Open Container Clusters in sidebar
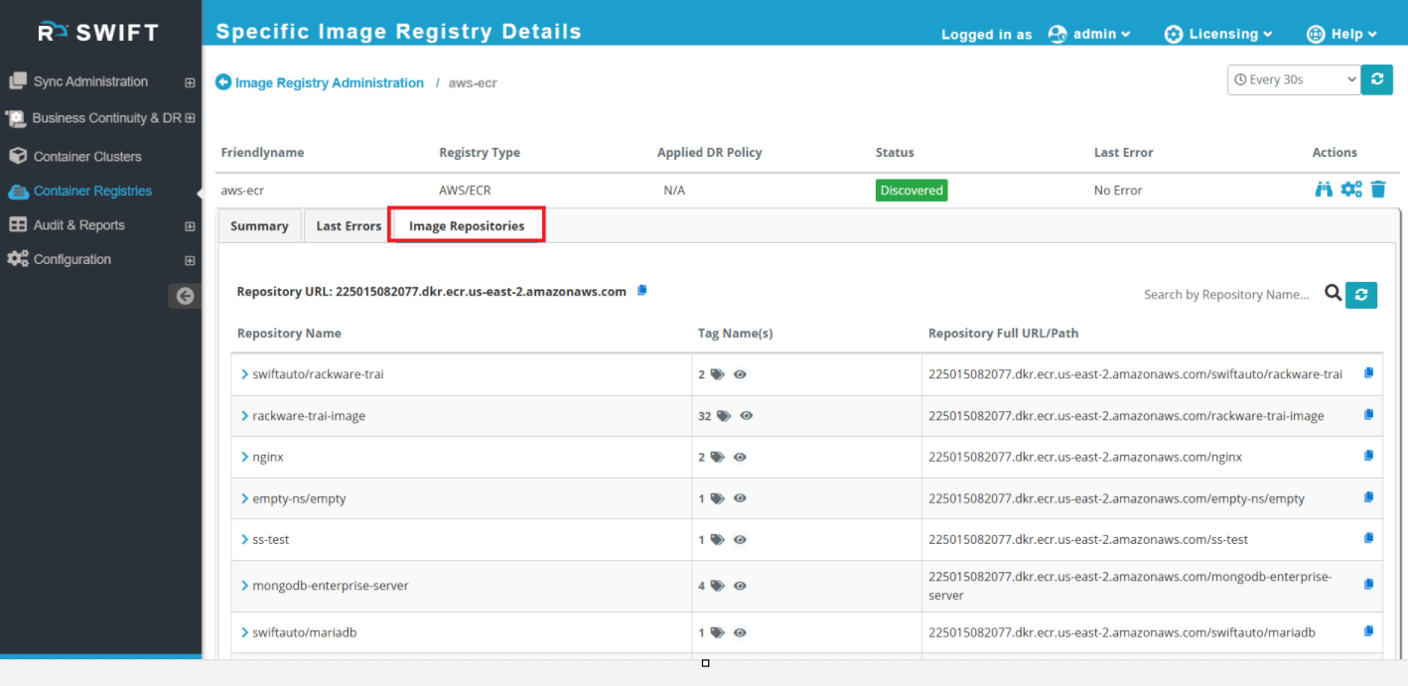The width and height of the screenshot is (1408, 686). point(87,156)
